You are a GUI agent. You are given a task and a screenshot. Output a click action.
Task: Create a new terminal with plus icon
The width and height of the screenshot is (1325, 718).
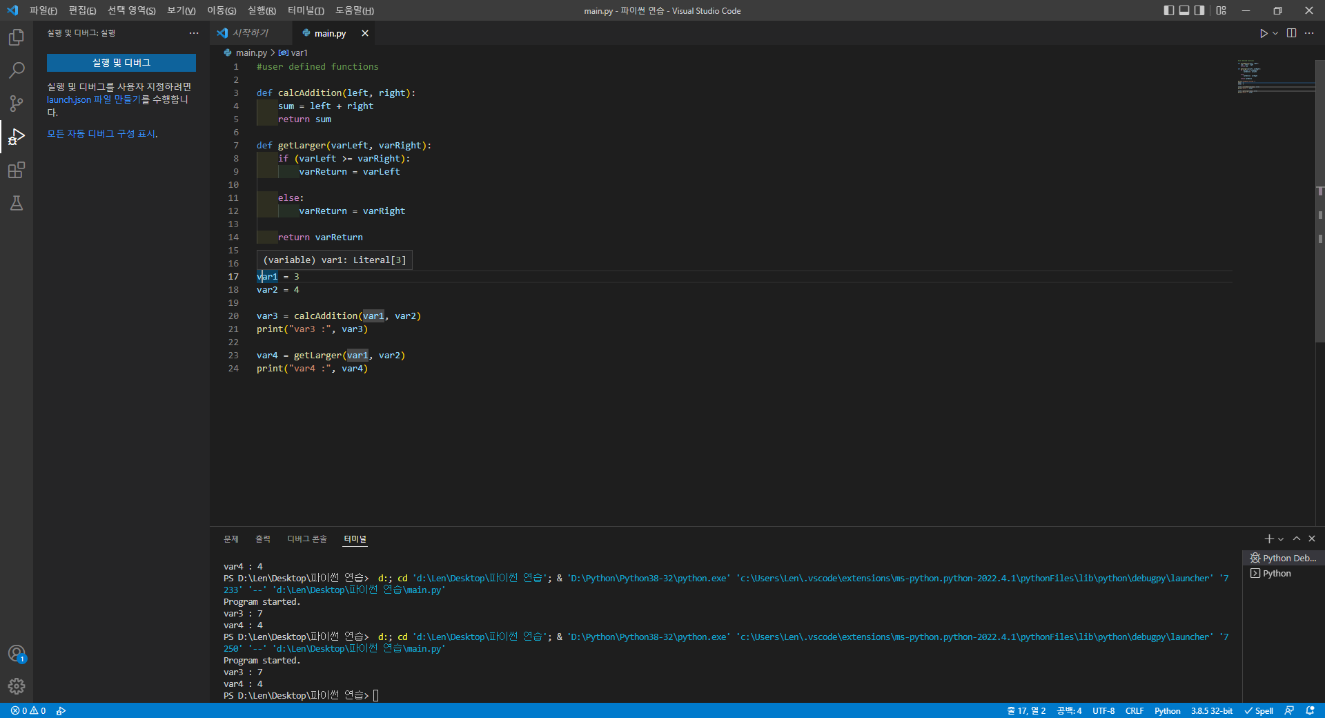(x=1268, y=538)
